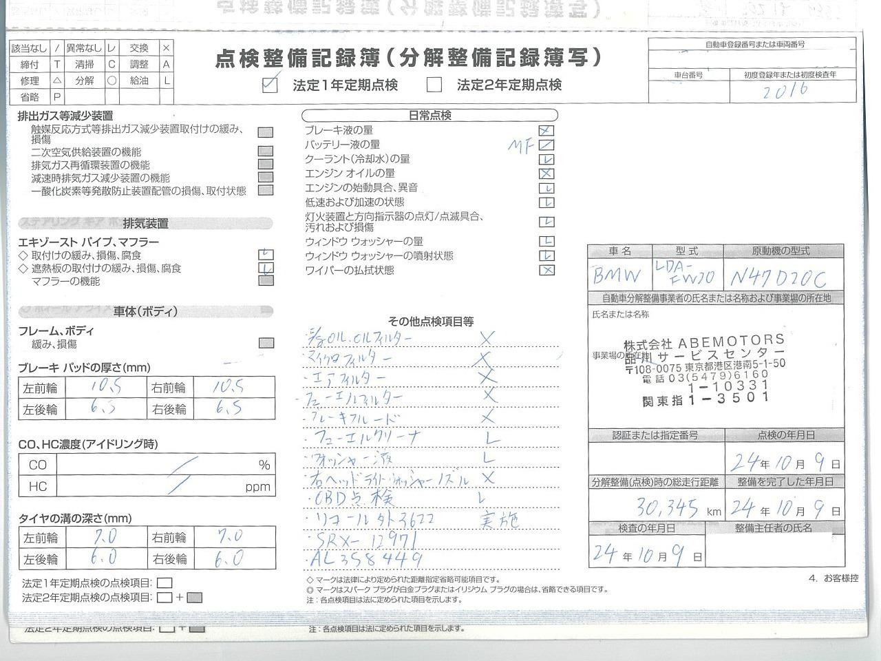The image size is (881, 661).
Task: Click the tire groove 左前輪 value 7.0
Action: pos(104,536)
